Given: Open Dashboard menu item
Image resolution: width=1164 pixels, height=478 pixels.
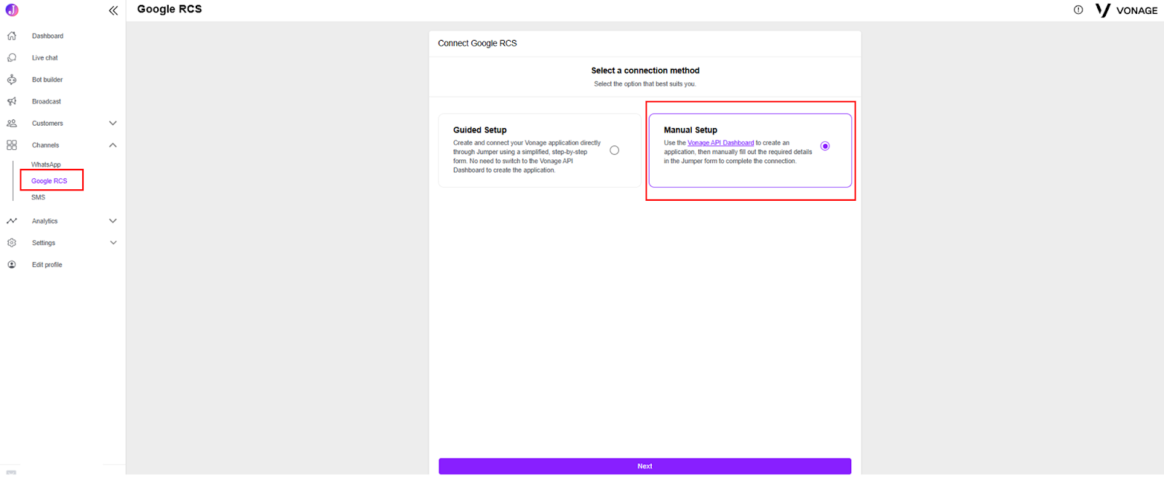Looking at the screenshot, I should 47,36.
